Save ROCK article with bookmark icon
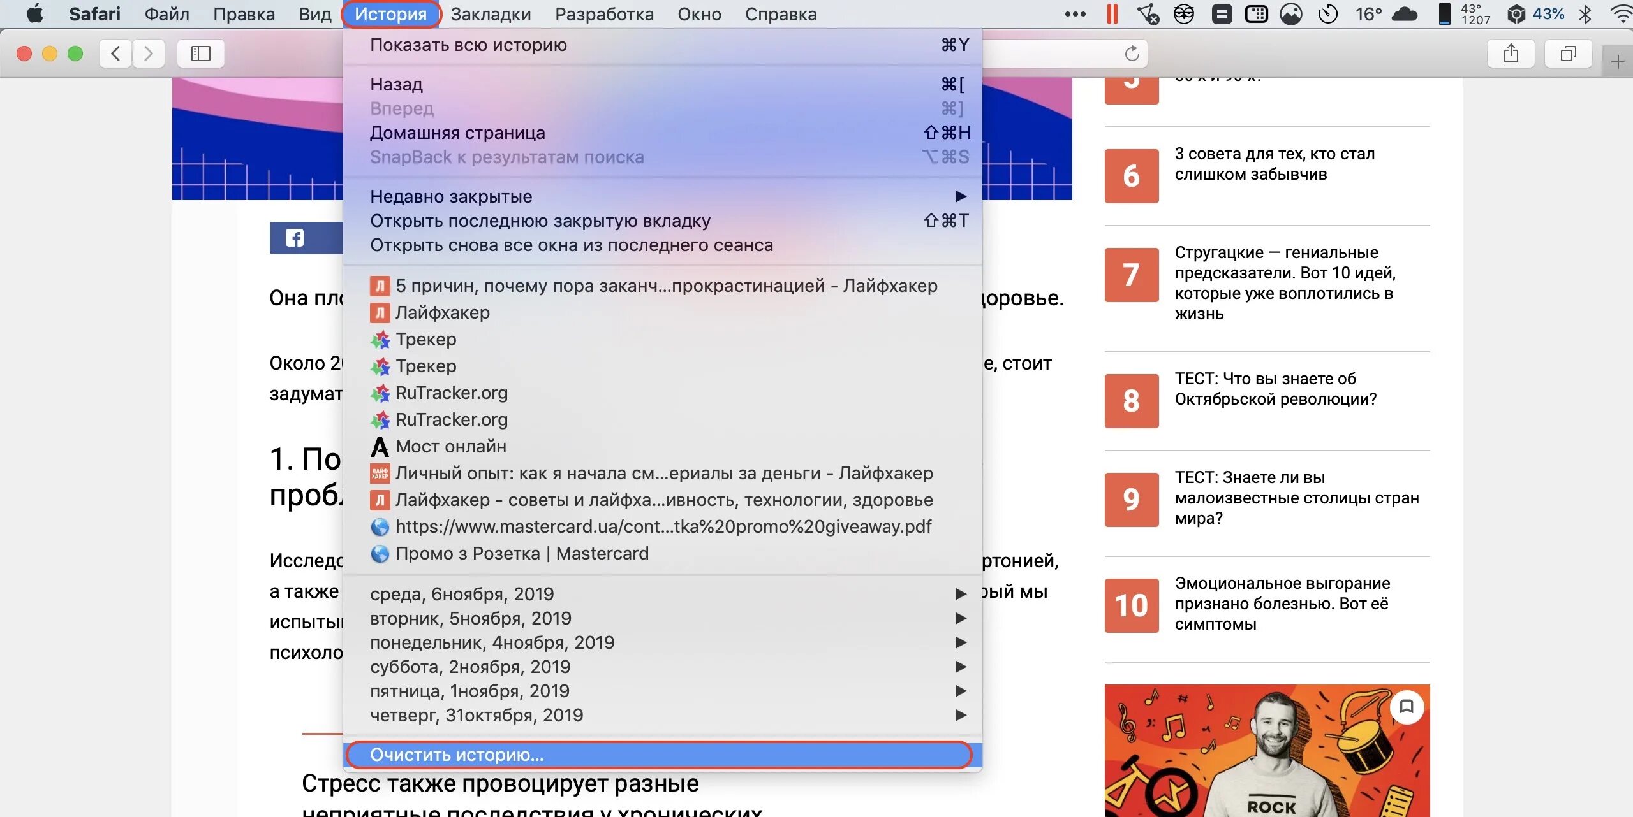 (x=1407, y=706)
